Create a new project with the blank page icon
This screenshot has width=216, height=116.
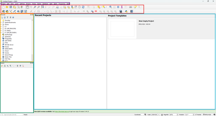3,7
